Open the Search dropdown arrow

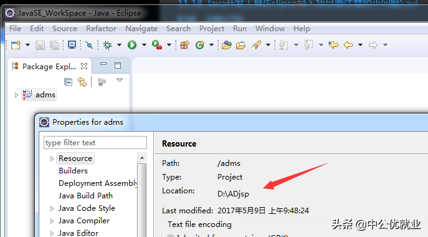(268, 45)
